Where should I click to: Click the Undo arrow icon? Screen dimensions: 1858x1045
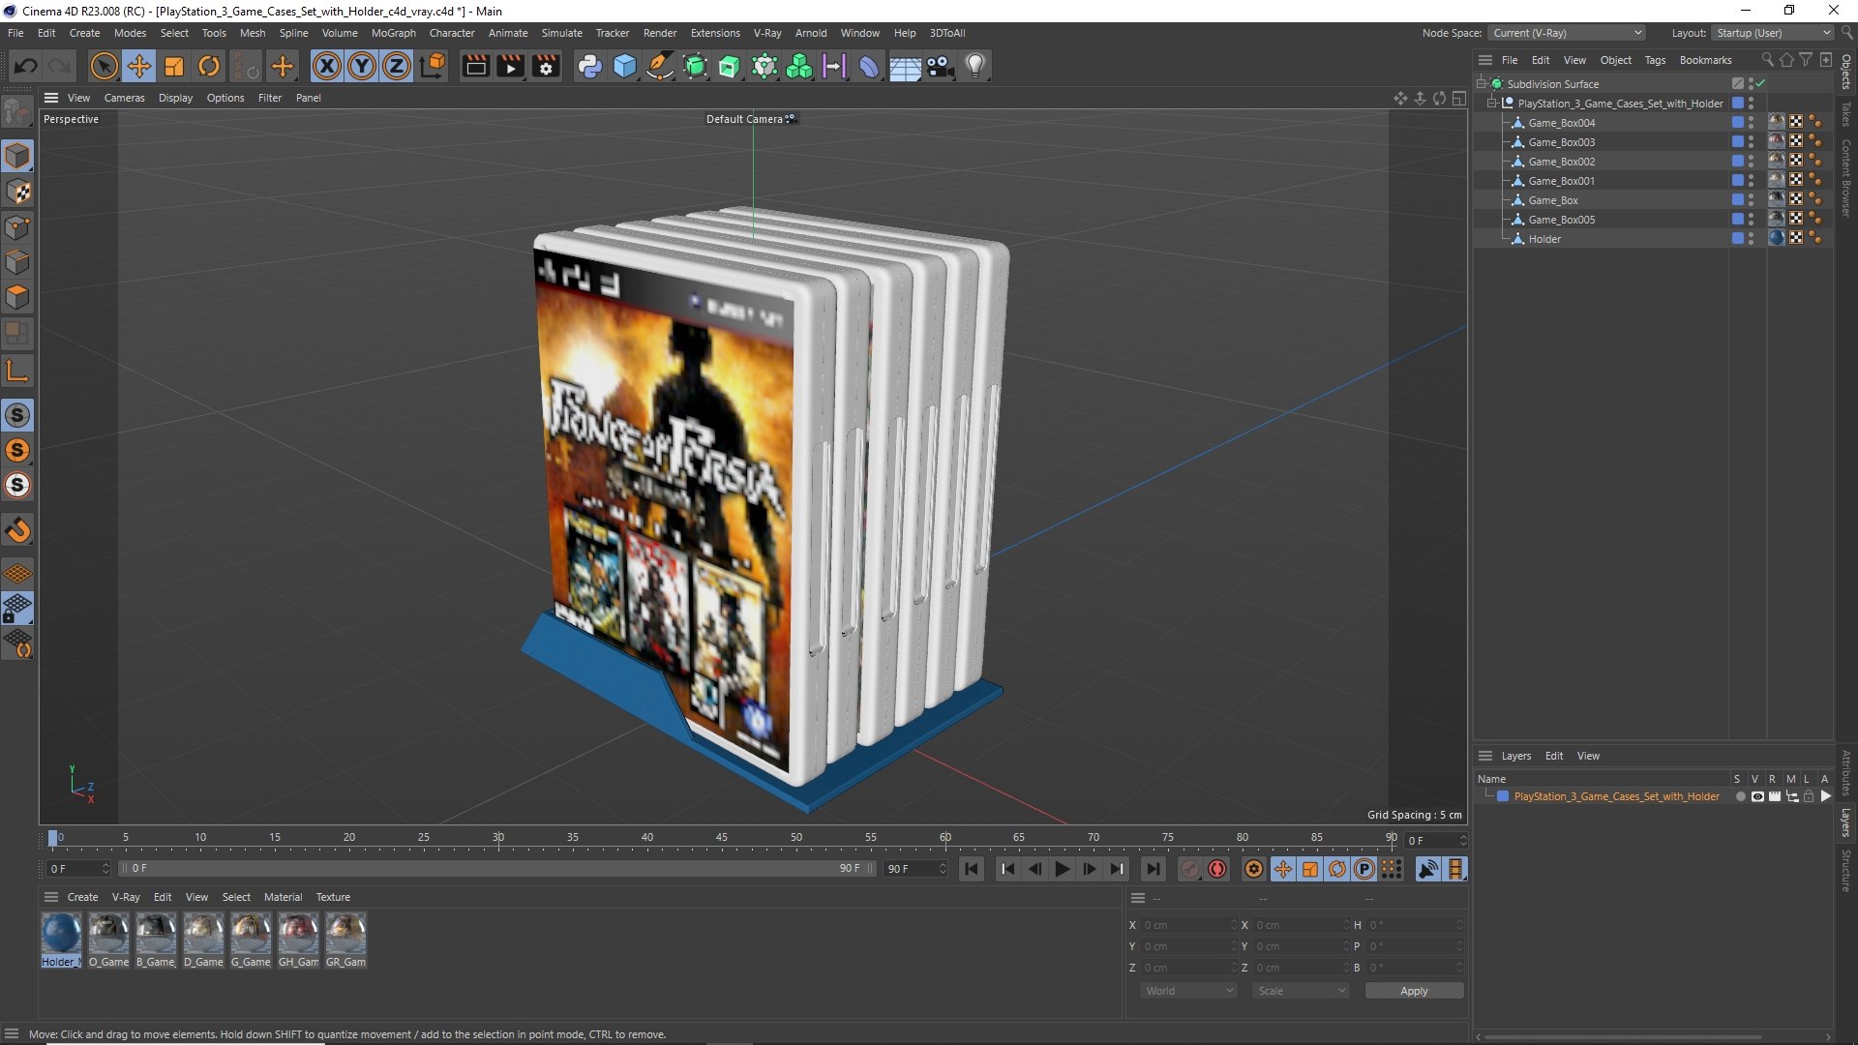tap(26, 66)
